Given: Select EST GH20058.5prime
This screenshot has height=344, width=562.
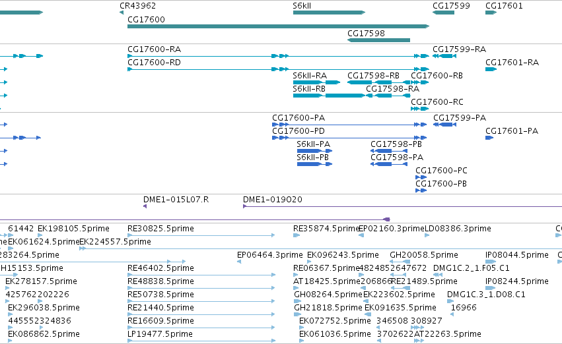Looking at the screenshot, I should 424,255.
